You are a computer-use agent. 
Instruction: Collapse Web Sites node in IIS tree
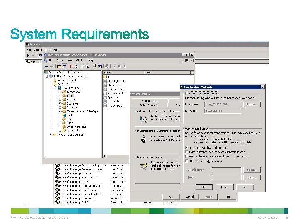coord(51,84)
